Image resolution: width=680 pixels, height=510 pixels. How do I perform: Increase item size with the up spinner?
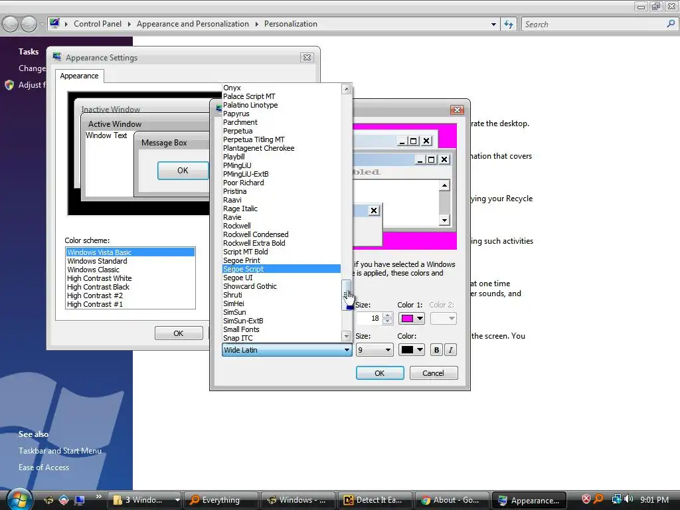(x=388, y=315)
